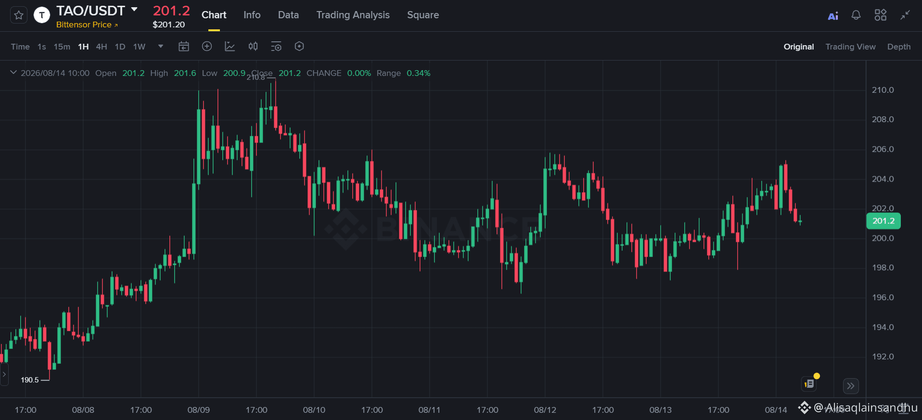Change chart style with the candlestick icon
The height and width of the screenshot is (420, 922).
click(x=253, y=46)
